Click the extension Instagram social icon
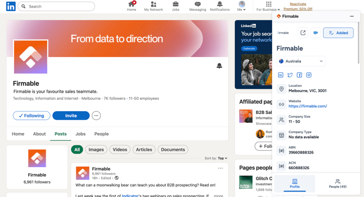364x197 pixels. click(309, 75)
